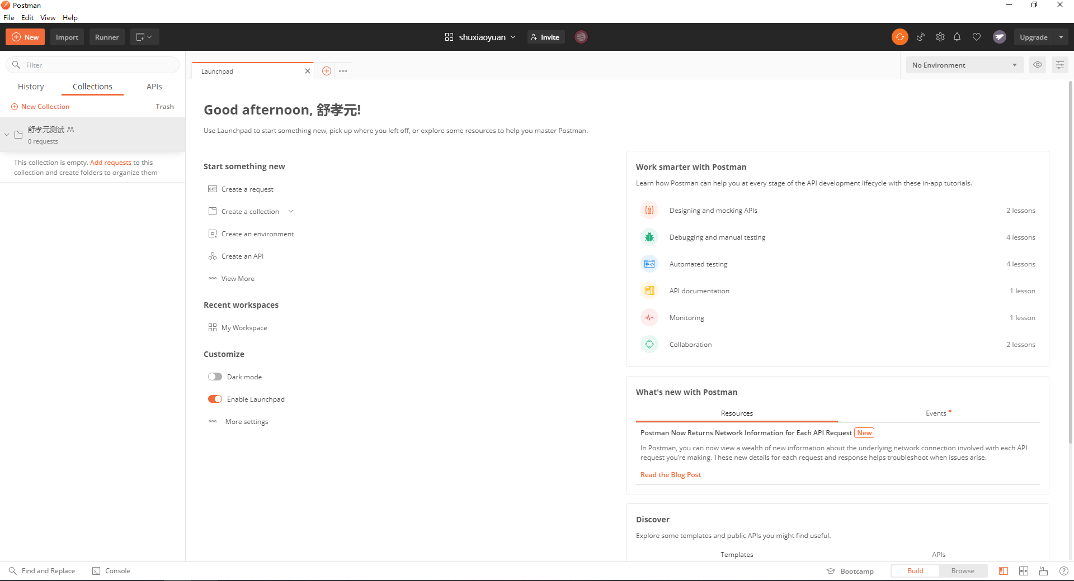Image resolution: width=1074 pixels, height=581 pixels.
Task: Open Find and Replace
Action: 42,571
